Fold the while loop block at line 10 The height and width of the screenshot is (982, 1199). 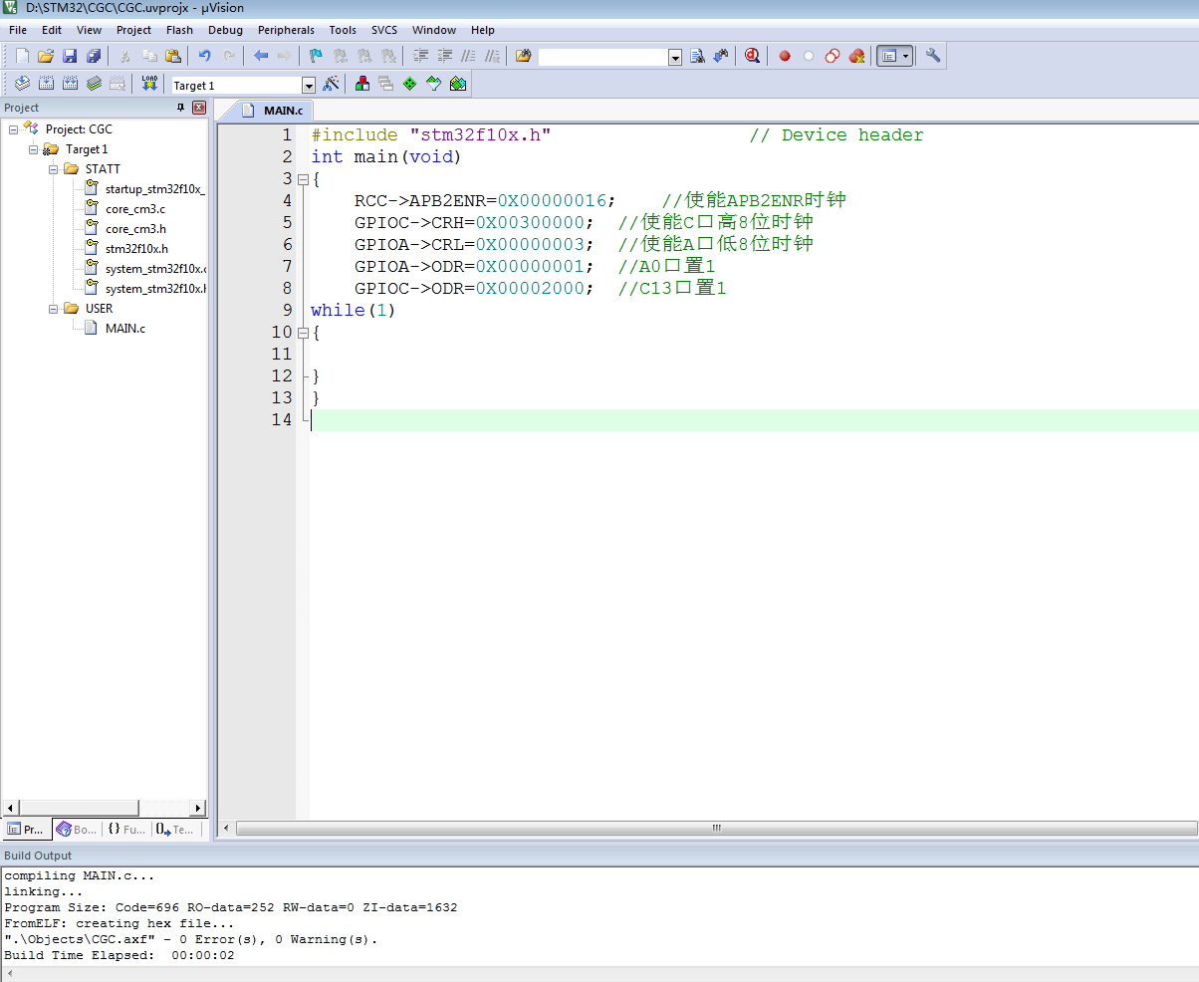coord(303,333)
